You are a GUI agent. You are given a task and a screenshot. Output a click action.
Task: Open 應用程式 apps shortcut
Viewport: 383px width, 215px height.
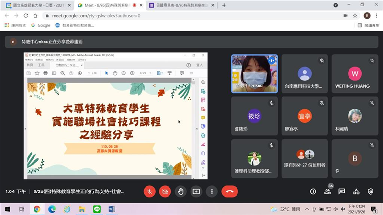click(x=15, y=25)
